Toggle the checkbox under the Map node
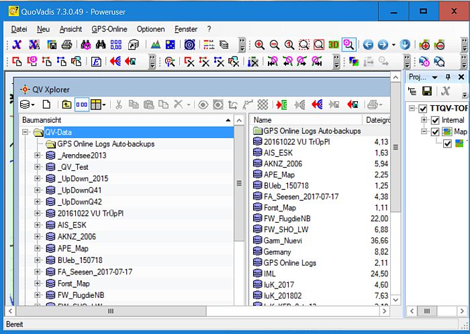The image size is (470, 334). click(x=448, y=144)
